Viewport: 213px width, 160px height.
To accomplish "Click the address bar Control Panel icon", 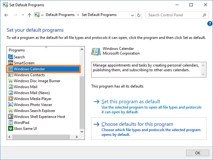I will [37, 15].
